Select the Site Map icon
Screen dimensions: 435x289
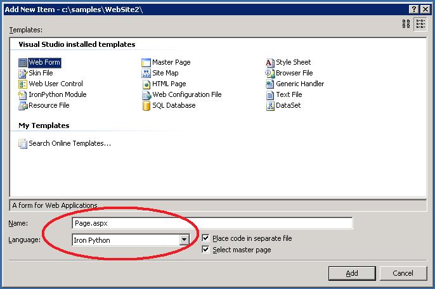(146, 74)
